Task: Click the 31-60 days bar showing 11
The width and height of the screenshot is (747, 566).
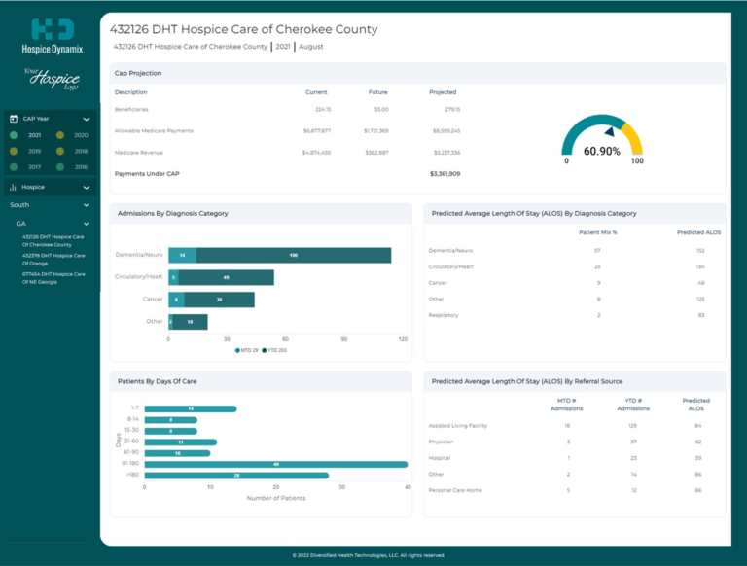Action: (181, 442)
